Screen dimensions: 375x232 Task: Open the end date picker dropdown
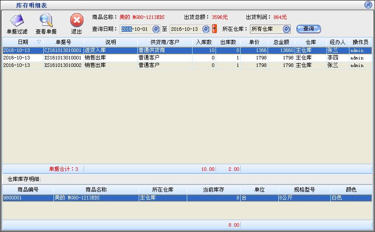205,29
